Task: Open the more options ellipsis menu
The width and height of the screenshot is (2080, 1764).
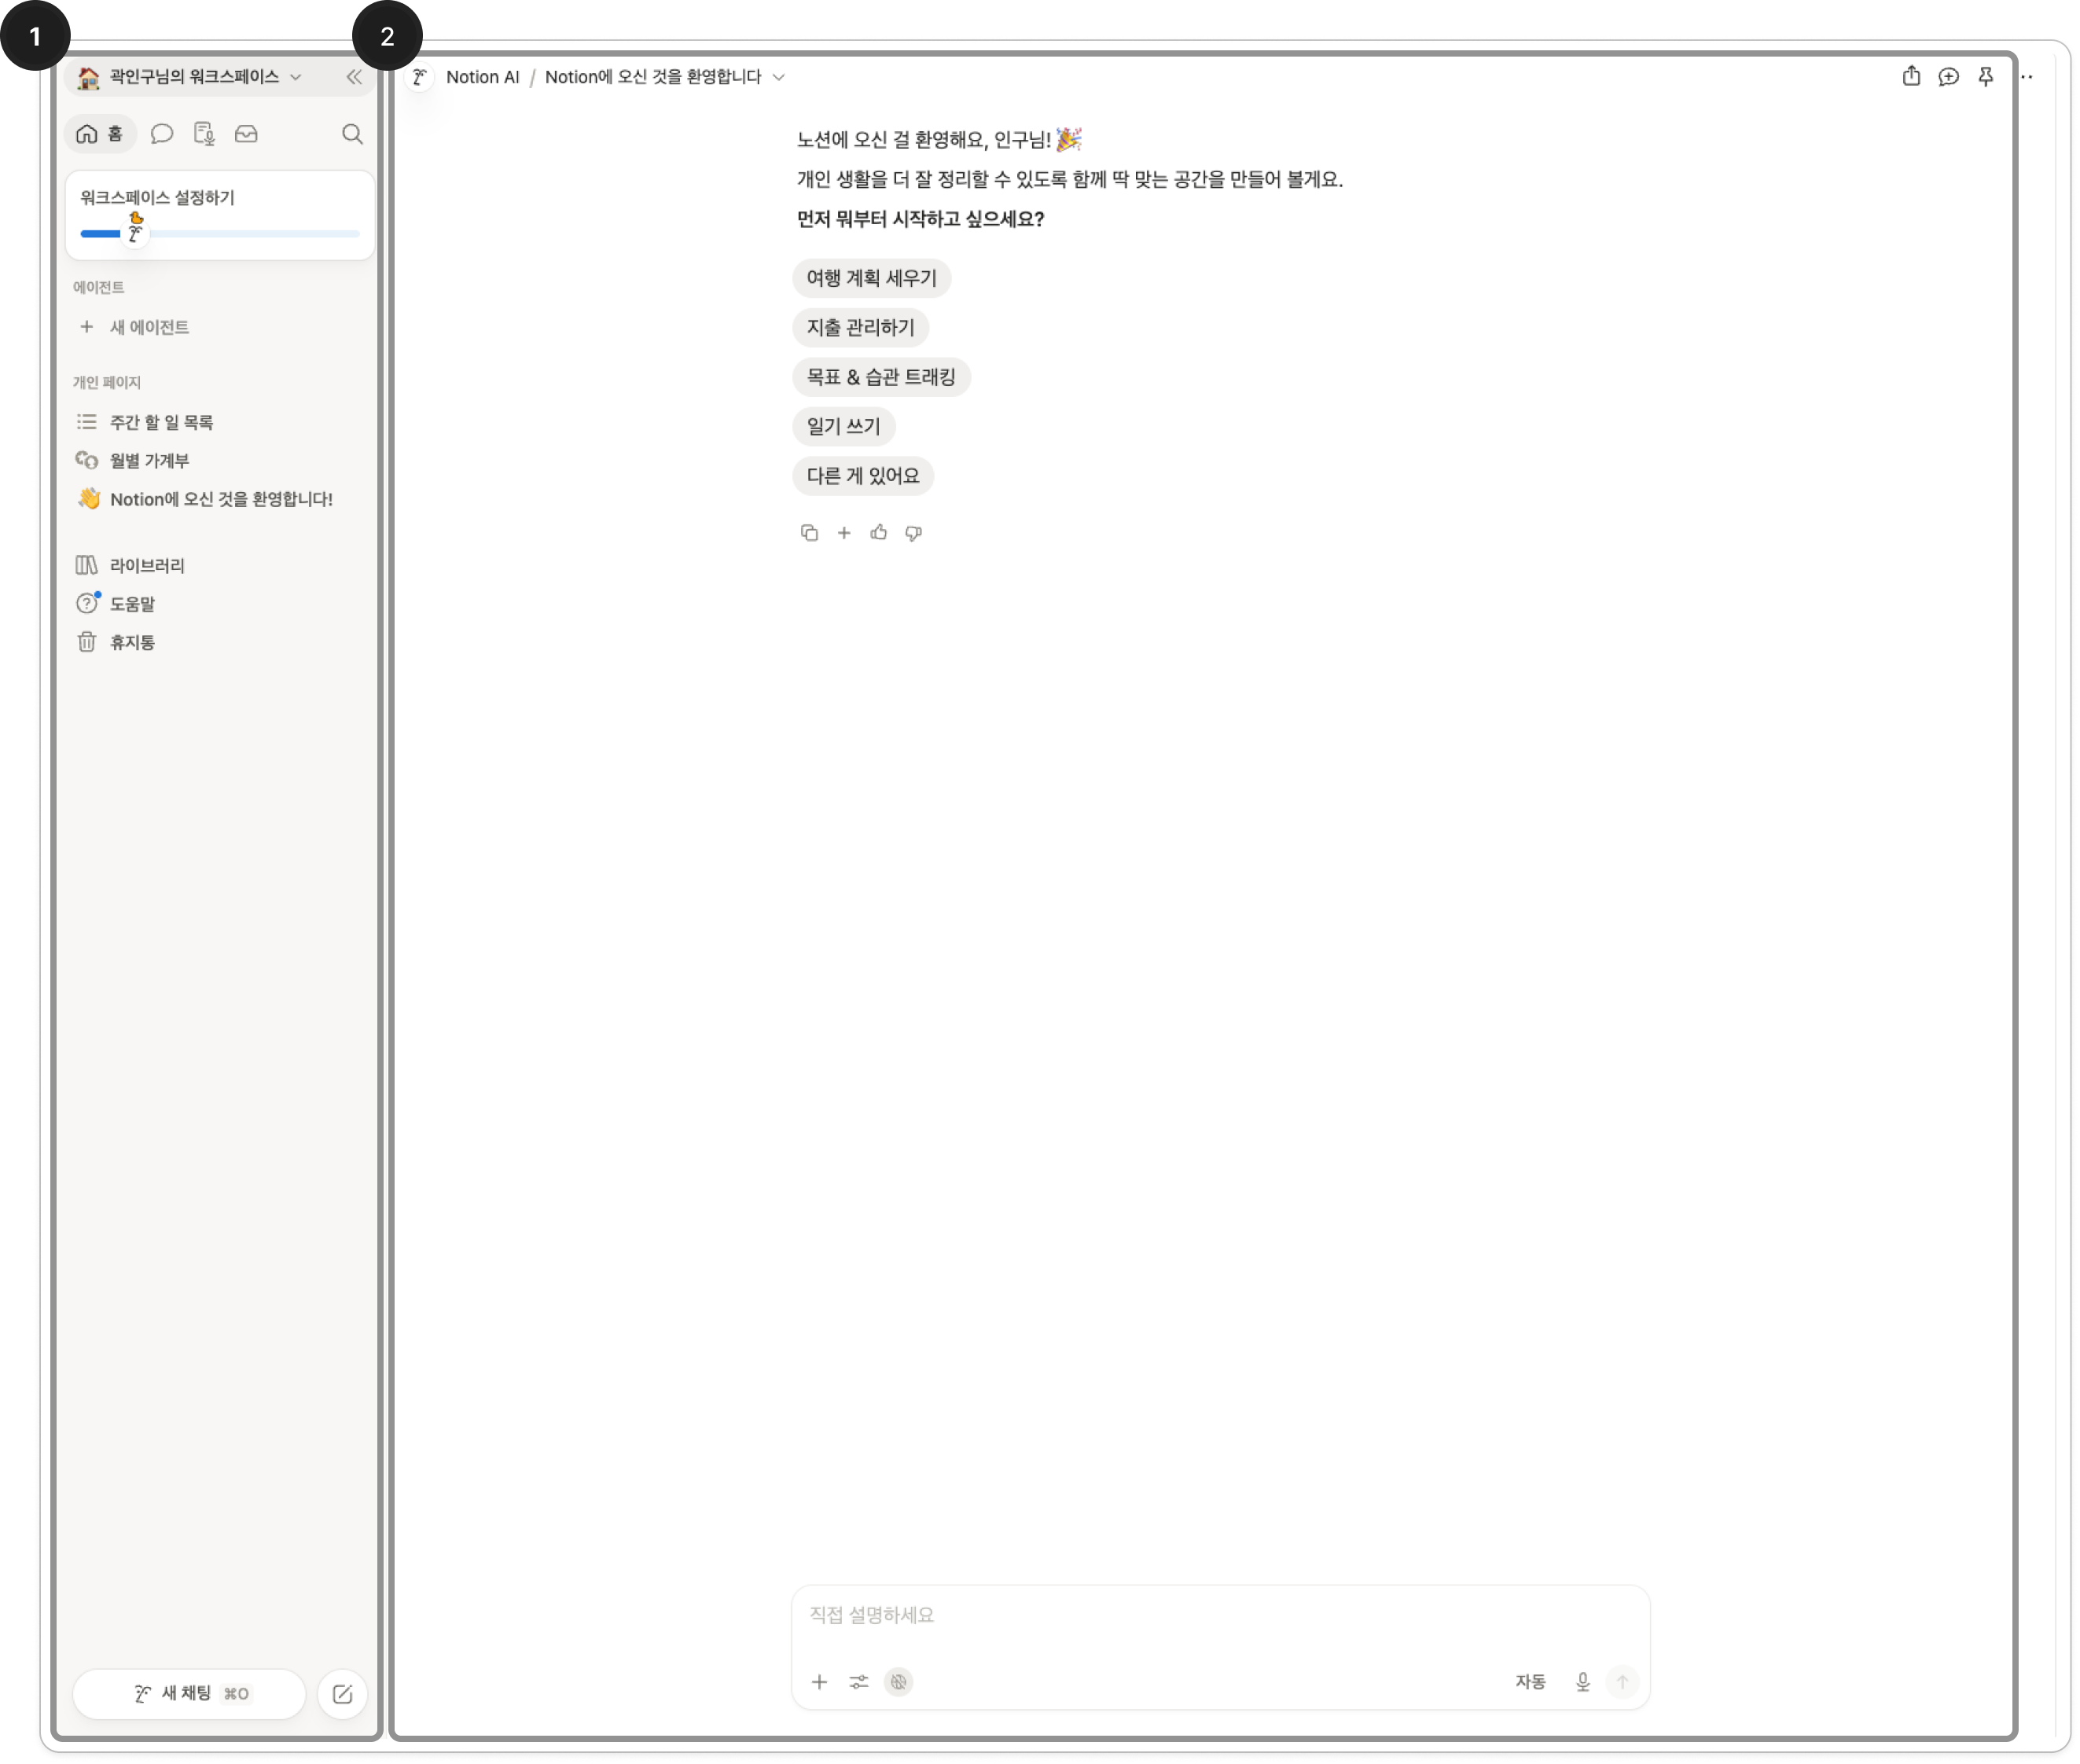Action: [2027, 76]
